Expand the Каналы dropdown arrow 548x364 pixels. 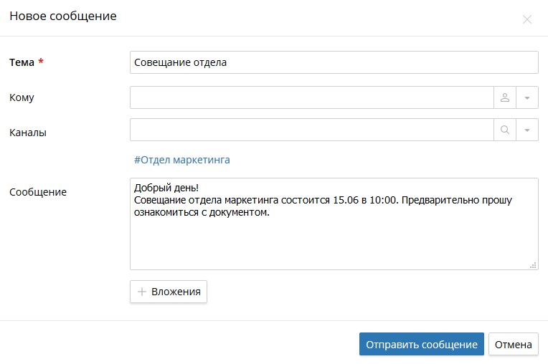coord(527,130)
